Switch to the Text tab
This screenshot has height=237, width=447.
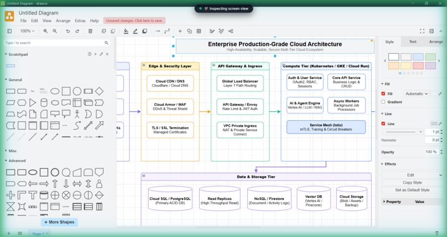pyautogui.click(x=413, y=42)
